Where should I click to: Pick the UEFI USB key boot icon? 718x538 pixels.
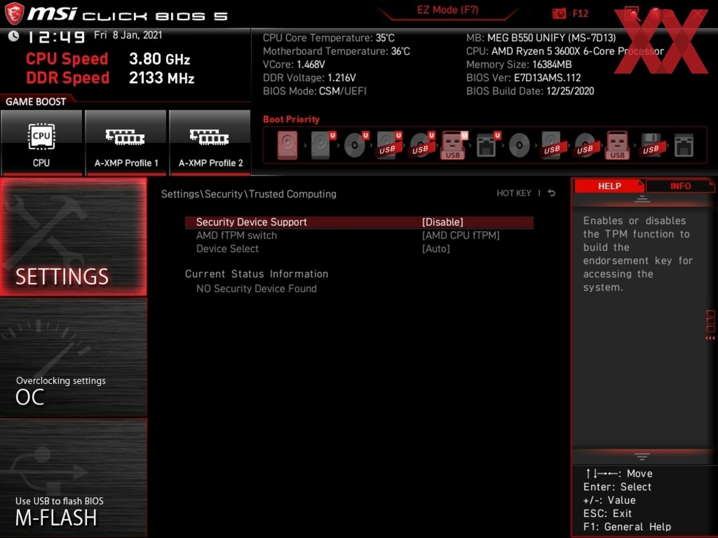[x=454, y=145]
